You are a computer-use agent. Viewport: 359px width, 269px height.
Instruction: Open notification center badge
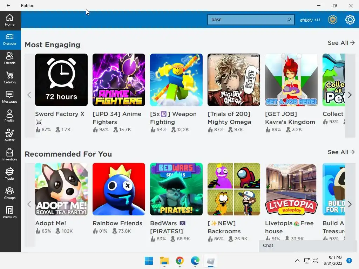349,261
